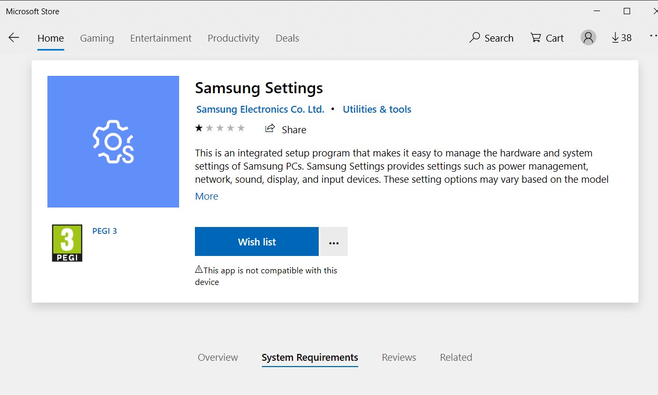The image size is (658, 395).
Task: Click the PEGI 3 rating badge
Action: click(67, 243)
